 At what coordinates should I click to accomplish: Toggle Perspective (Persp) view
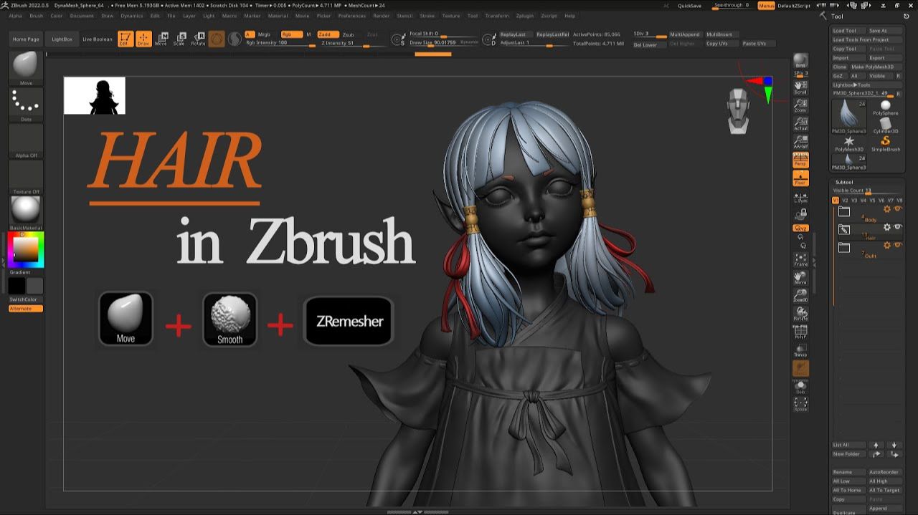tap(800, 160)
